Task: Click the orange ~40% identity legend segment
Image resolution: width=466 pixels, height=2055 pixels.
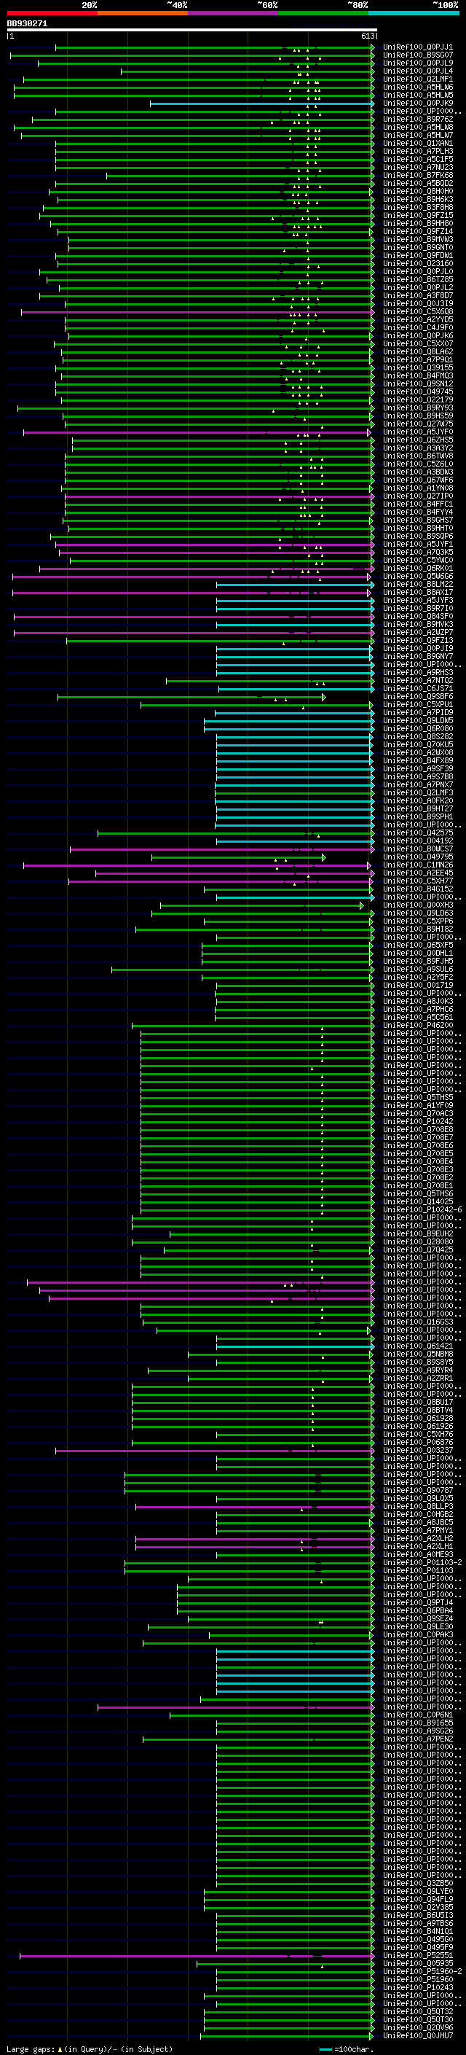Action: 143,13
